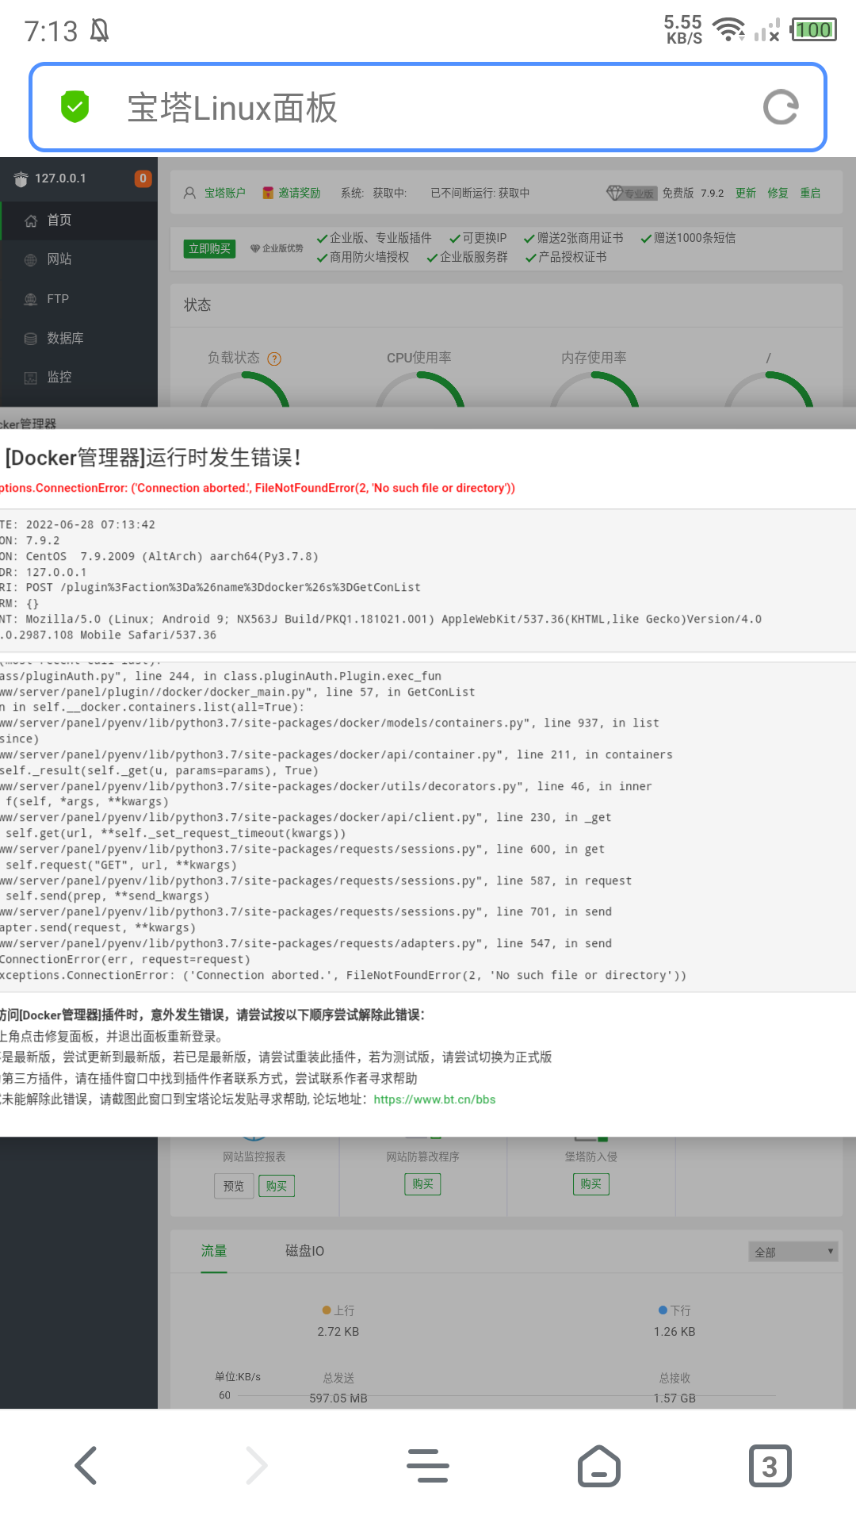The width and height of the screenshot is (856, 1523).
Task: Click the 内存使用率 gauge
Action: click(594, 390)
